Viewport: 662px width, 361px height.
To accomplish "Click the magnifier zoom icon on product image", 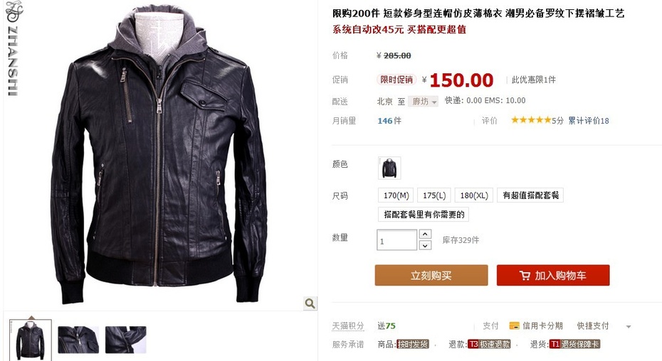I will click(310, 303).
